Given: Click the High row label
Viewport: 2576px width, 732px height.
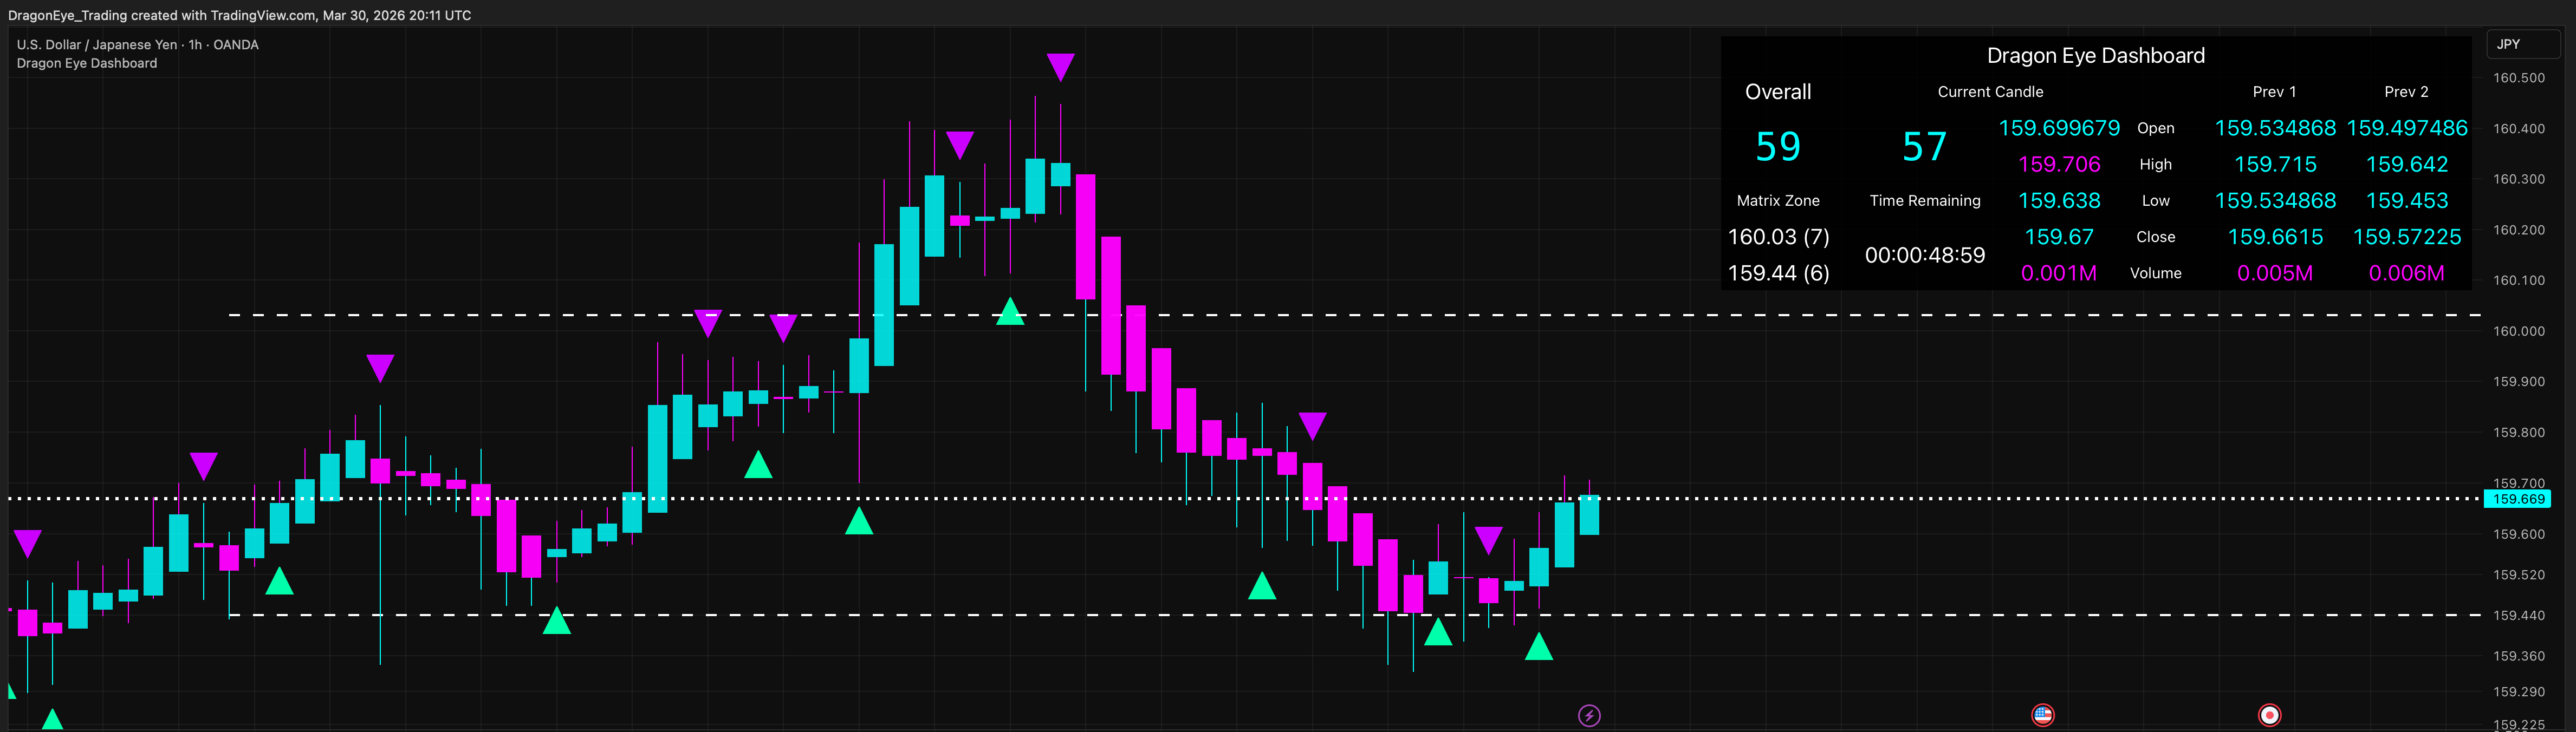Looking at the screenshot, I should (x=2156, y=164).
